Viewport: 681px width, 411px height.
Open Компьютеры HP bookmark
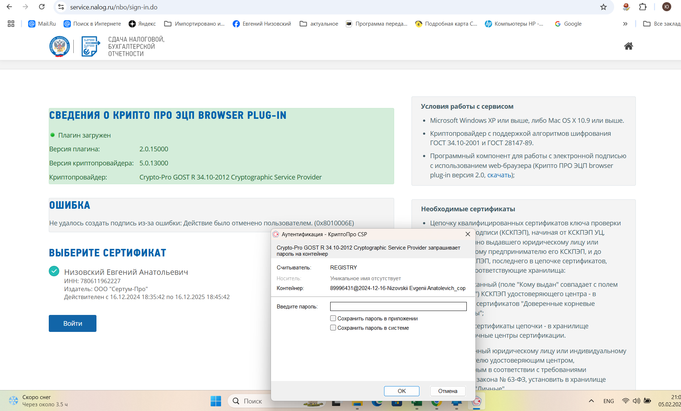point(514,24)
